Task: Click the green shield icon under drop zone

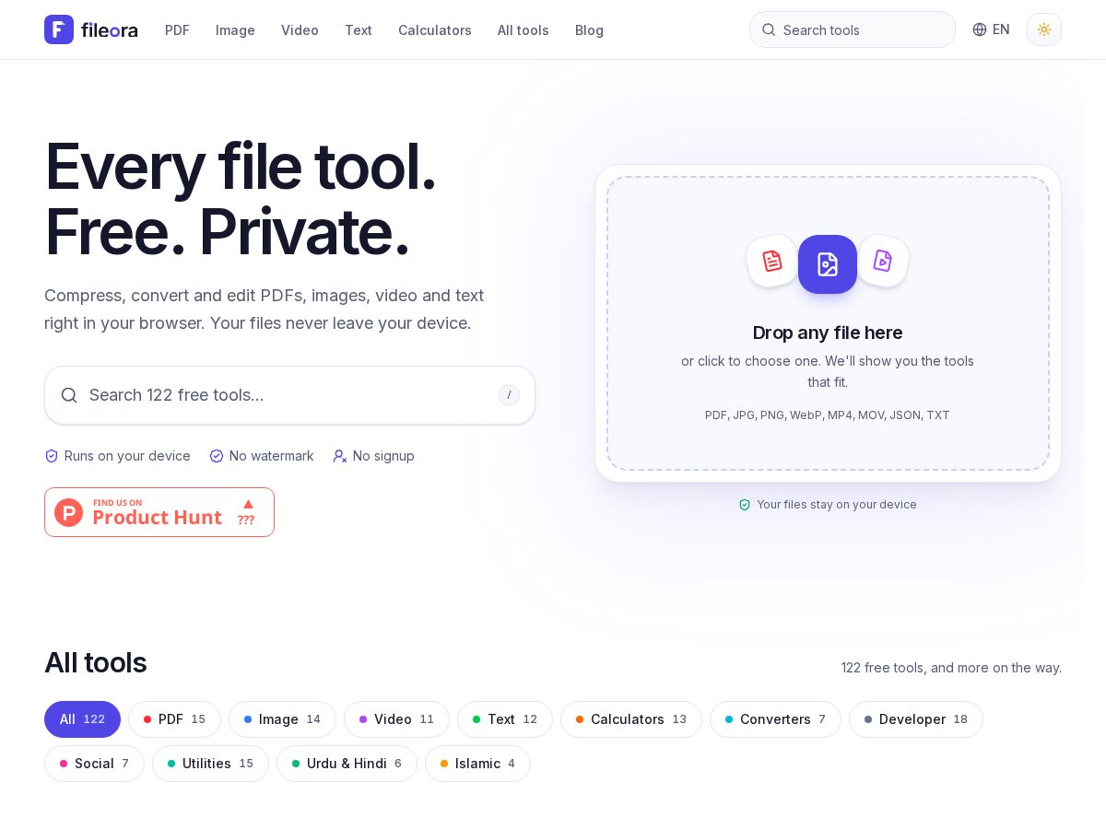Action: 745,505
